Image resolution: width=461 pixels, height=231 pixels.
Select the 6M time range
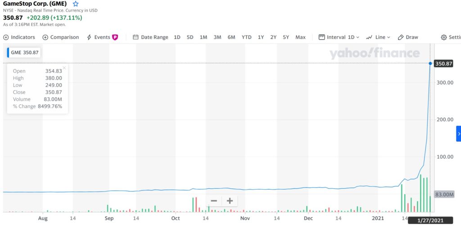(x=231, y=37)
